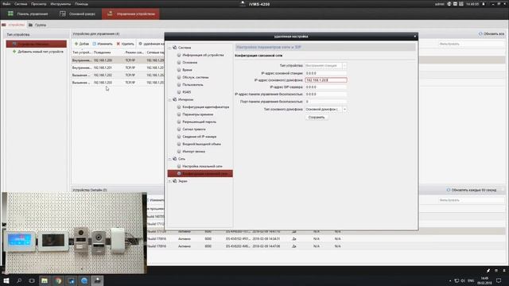Select the Группа sub-tab
The height and width of the screenshot is (286, 509).
coord(37,25)
